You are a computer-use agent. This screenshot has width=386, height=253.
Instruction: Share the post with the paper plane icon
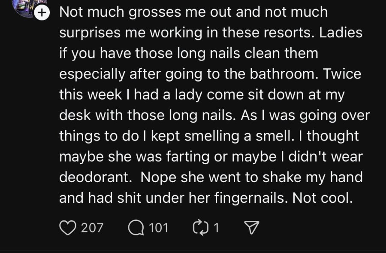[x=251, y=227]
